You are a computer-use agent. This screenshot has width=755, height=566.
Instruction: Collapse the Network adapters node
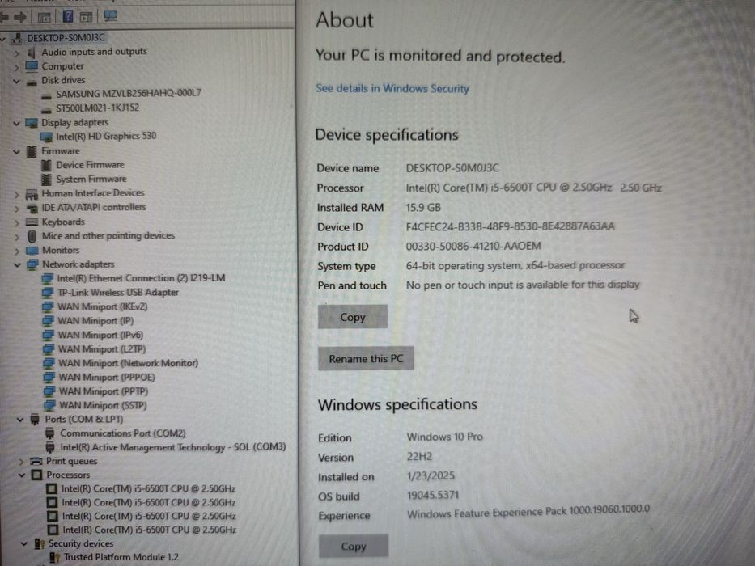18,265
